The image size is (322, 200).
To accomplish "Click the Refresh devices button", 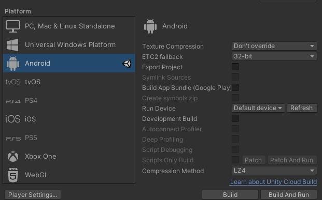I will coord(302,108).
